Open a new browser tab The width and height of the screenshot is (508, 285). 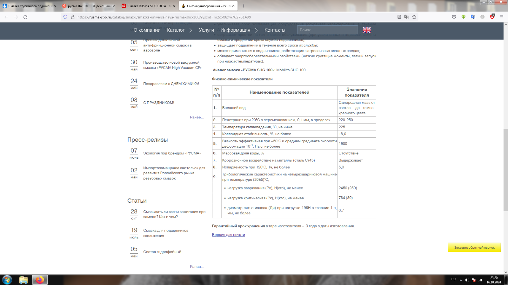[243, 6]
